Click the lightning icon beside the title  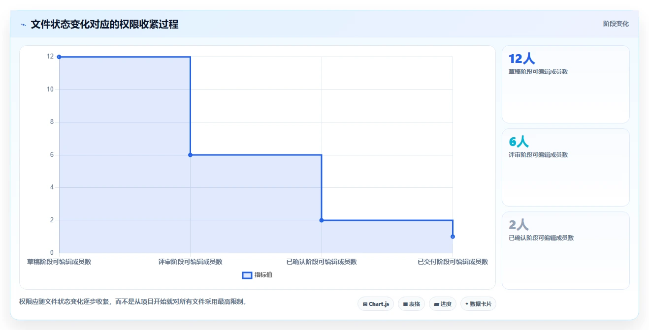pyautogui.click(x=23, y=25)
